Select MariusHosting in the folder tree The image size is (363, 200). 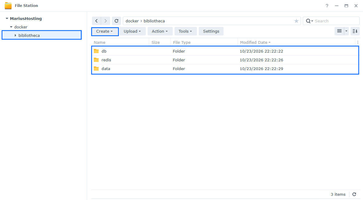(x=26, y=19)
